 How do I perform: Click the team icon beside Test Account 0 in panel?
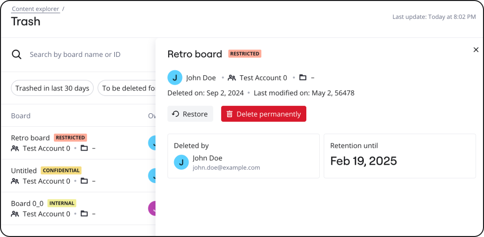point(232,78)
